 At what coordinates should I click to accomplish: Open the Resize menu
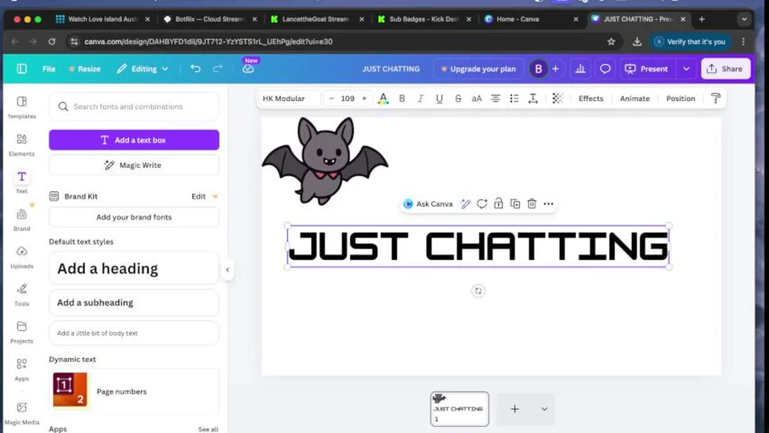[84, 69]
